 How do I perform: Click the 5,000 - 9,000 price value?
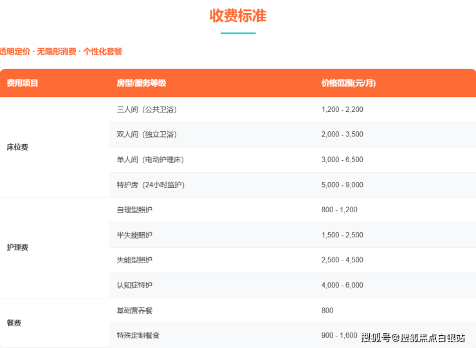click(342, 185)
